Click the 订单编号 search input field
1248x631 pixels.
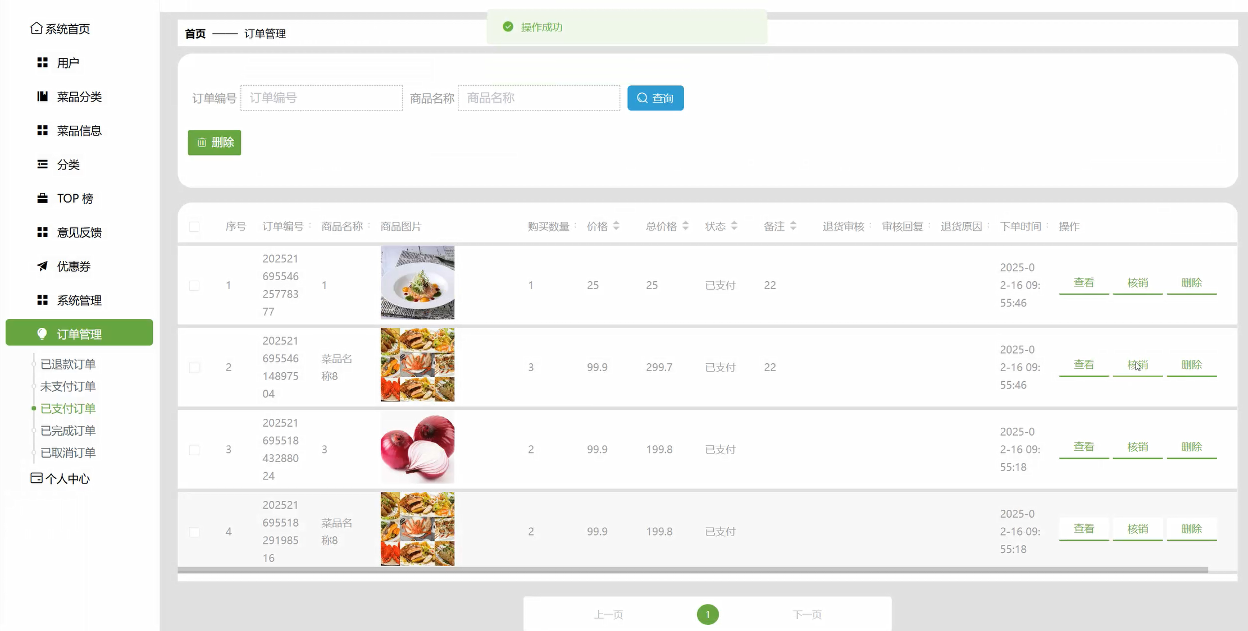click(322, 98)
